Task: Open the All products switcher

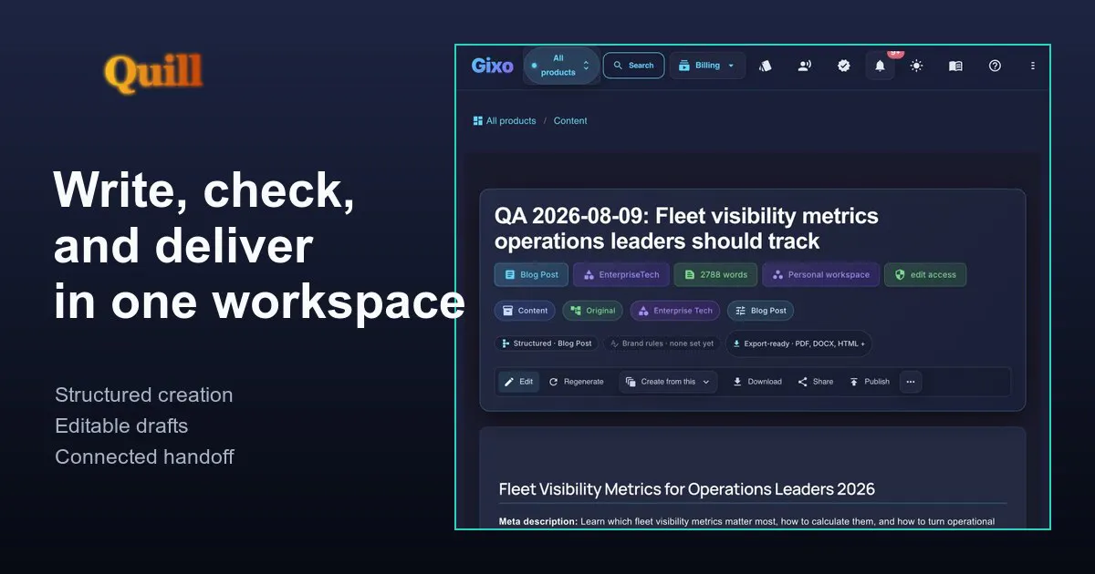Action: click(x=561, y=66)
